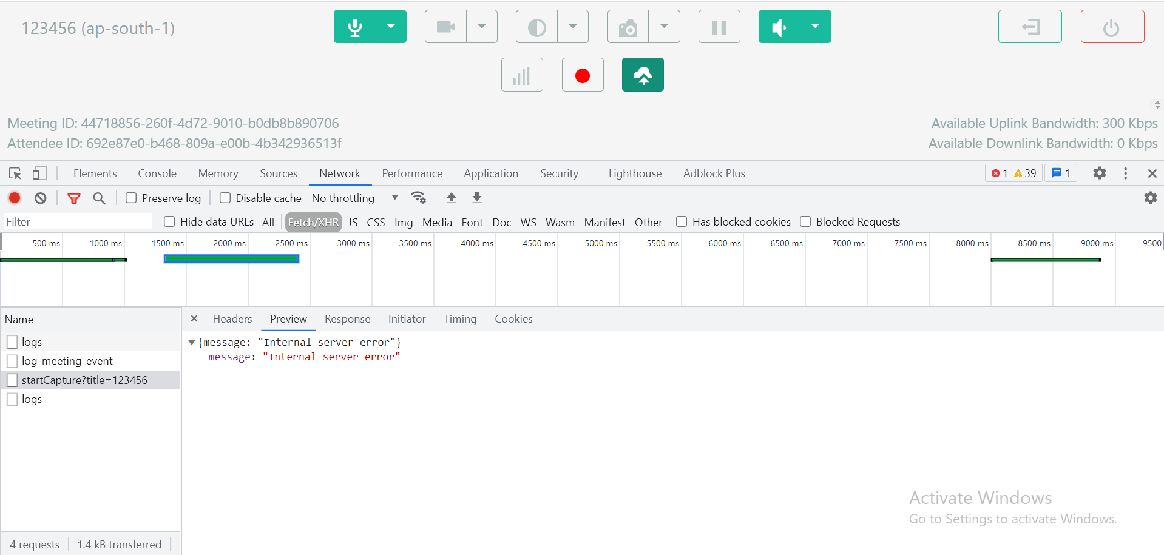The height and width of the screenshot is (555, 1164).
Task: Open content share dropdown arrow
Action: pos(664,27)
